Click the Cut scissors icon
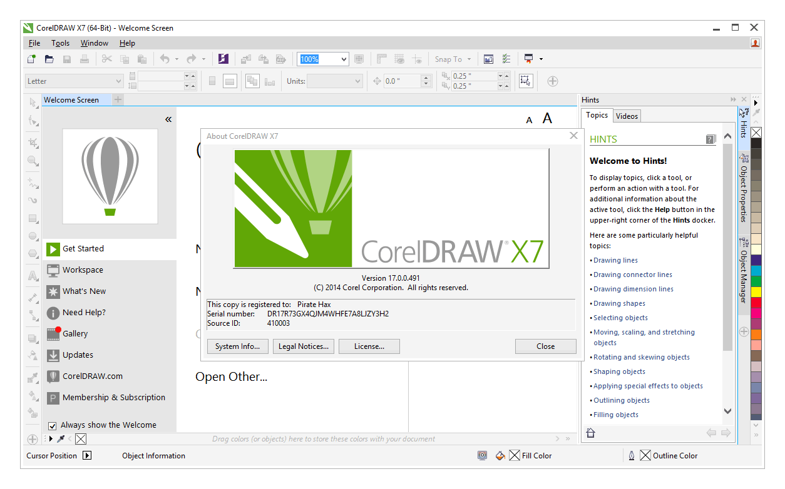Image resolution: width=785 pixels, height=489 pixels. click(107, 59)
